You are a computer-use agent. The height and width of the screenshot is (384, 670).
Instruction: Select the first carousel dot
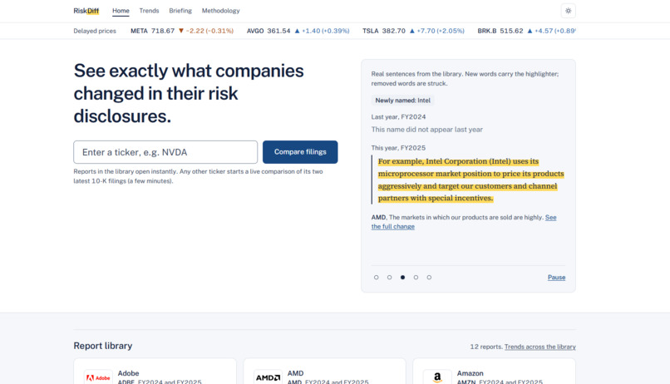pos(376,278)
